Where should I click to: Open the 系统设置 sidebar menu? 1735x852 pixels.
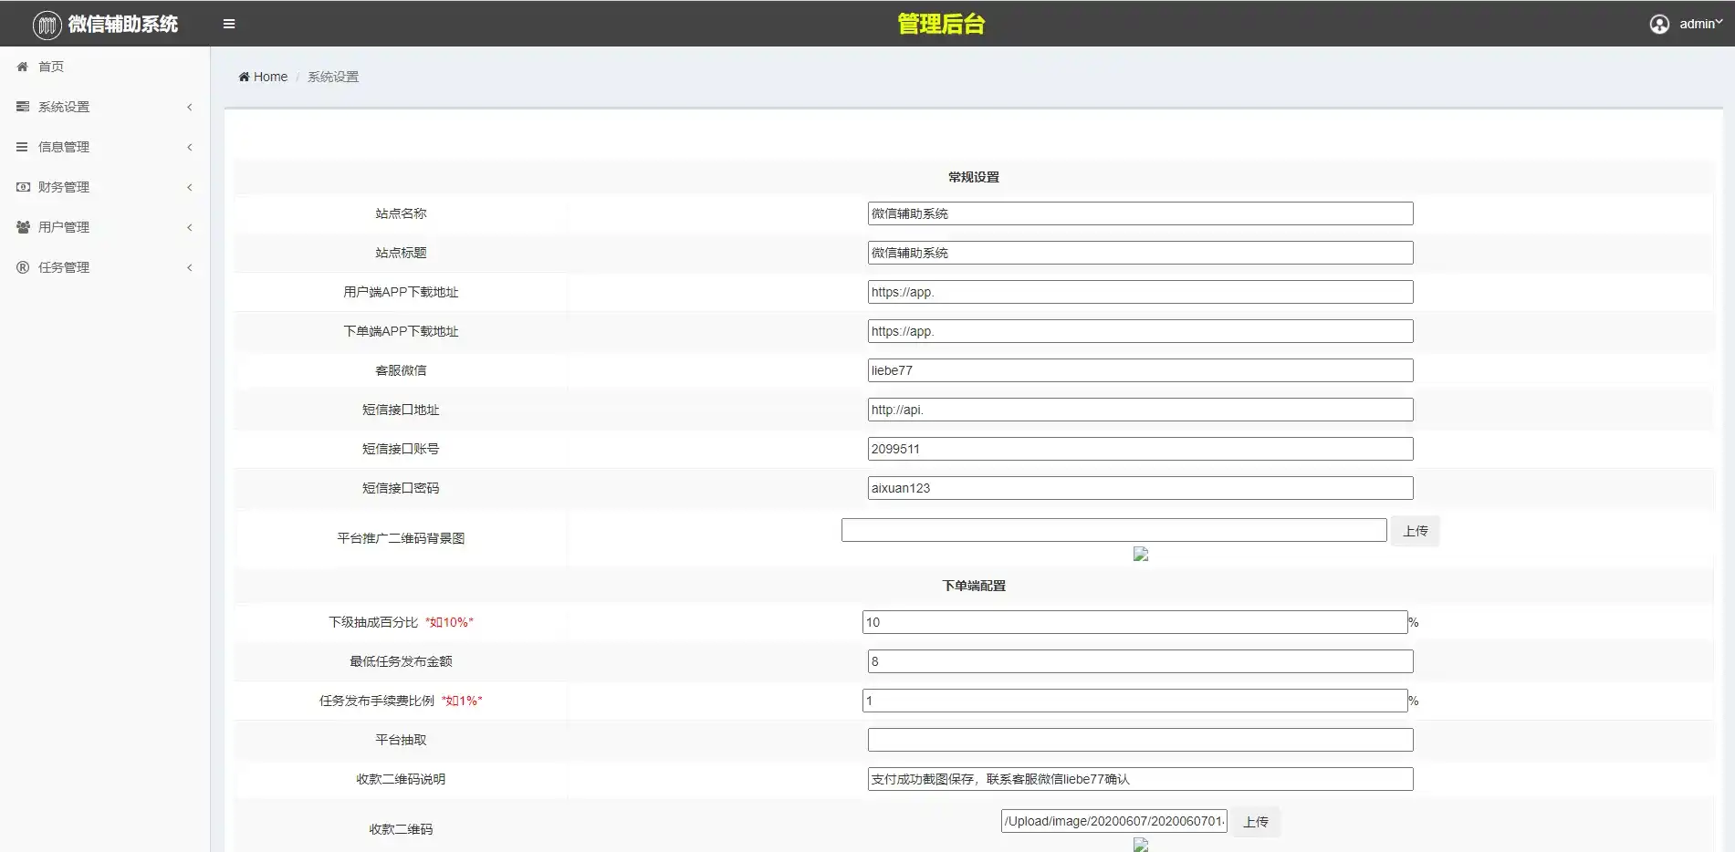pos(105,107)
